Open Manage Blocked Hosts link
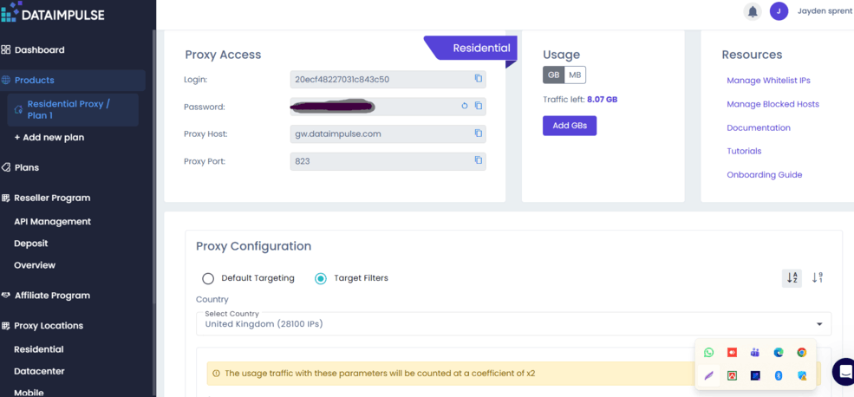 tap(773, 104)
